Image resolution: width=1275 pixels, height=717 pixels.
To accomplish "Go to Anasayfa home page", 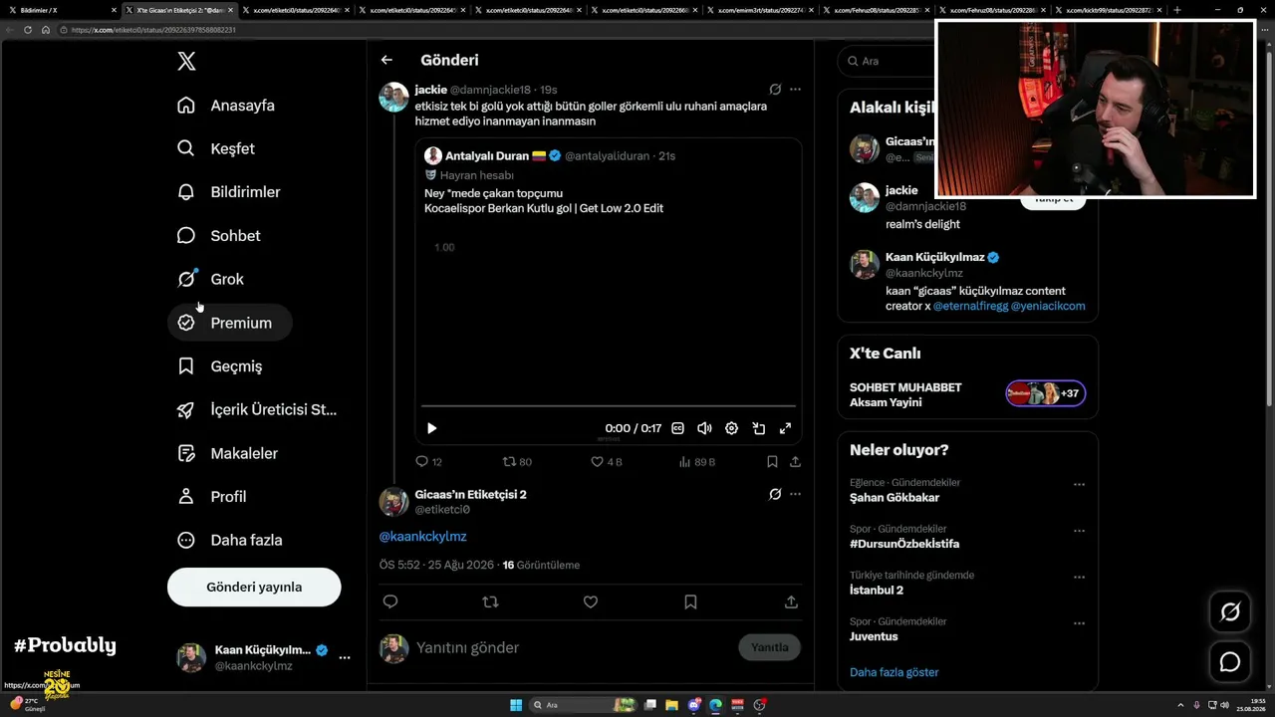I will pyautogui.click(x=226, y=106).
